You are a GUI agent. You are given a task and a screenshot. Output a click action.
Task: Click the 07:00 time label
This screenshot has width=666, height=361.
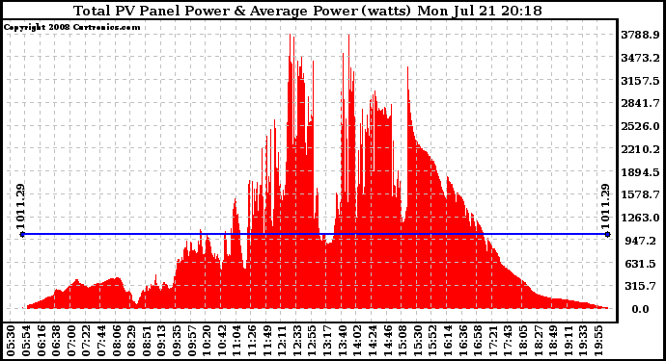pos(70,341)
